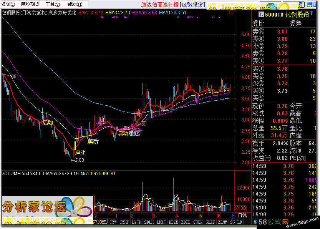The height and width of the screenshot is (229, 320).
Task: Click the 买③ price 3.74
Action: [282, 84]
